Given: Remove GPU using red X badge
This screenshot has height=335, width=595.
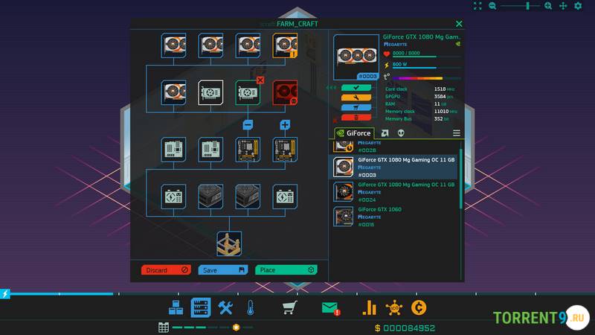Looking at the screenshot, I should 260,80.
